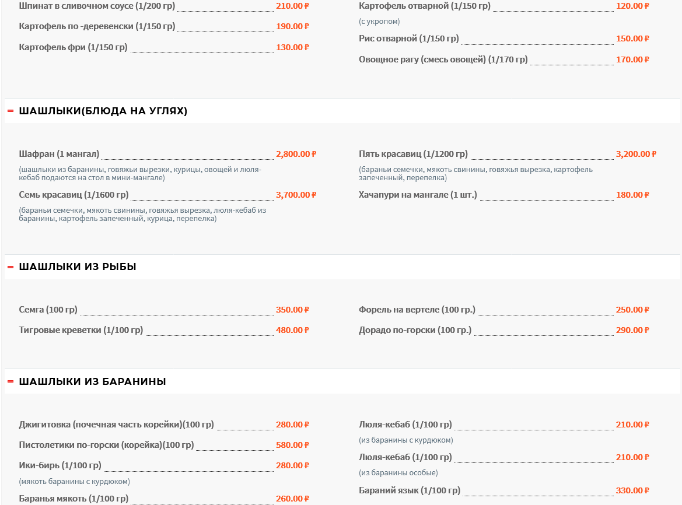Image resolution: width=682 pixels, height=505 pixels.
Task: Collapse section via minus icon beside ШАШЛЫКИ(БЛЮДА НА УГЛЯХ)
Action: (11, 111)
